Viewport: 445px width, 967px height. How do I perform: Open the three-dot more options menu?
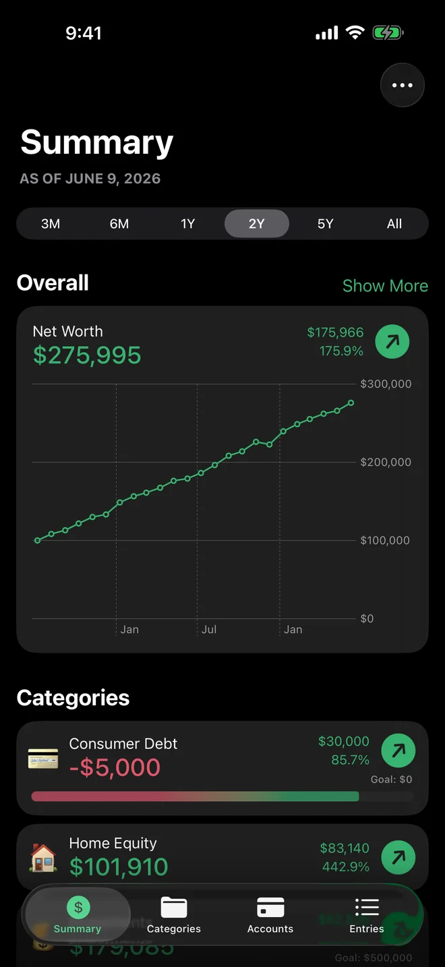pos(403,85)
